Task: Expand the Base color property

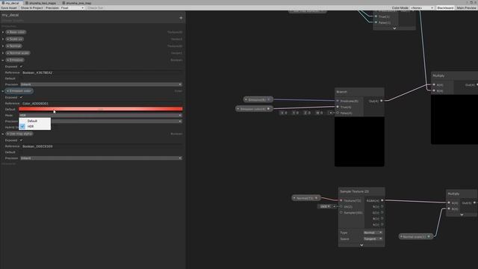Action: 3,32
